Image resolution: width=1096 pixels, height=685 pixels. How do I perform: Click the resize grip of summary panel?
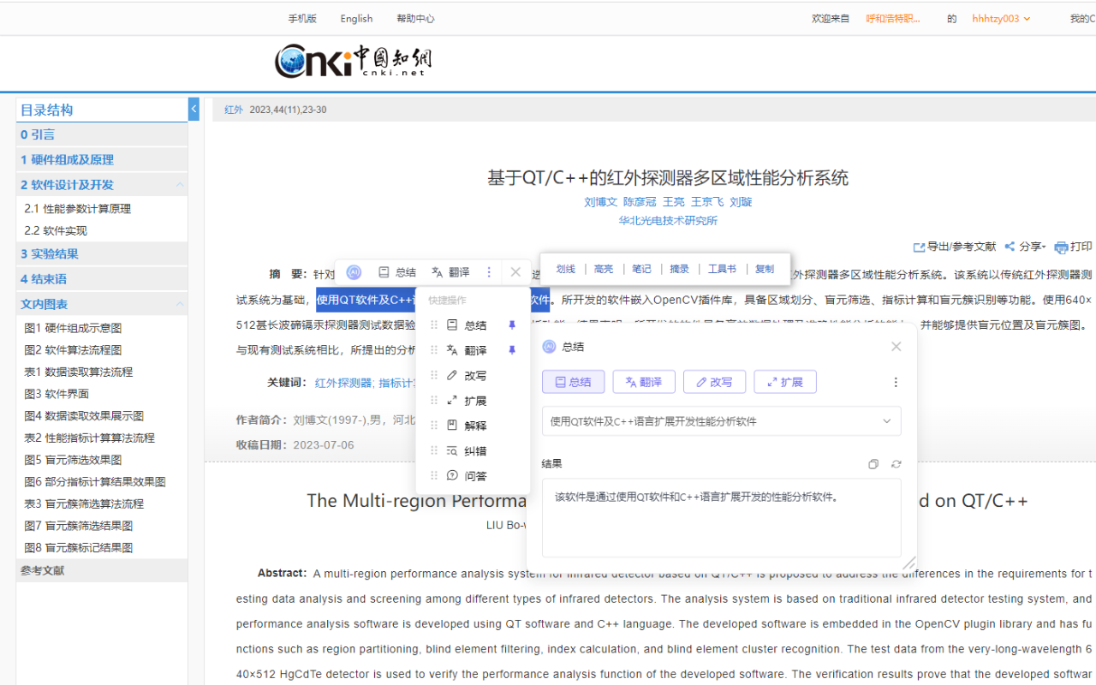tap(908, 563)
